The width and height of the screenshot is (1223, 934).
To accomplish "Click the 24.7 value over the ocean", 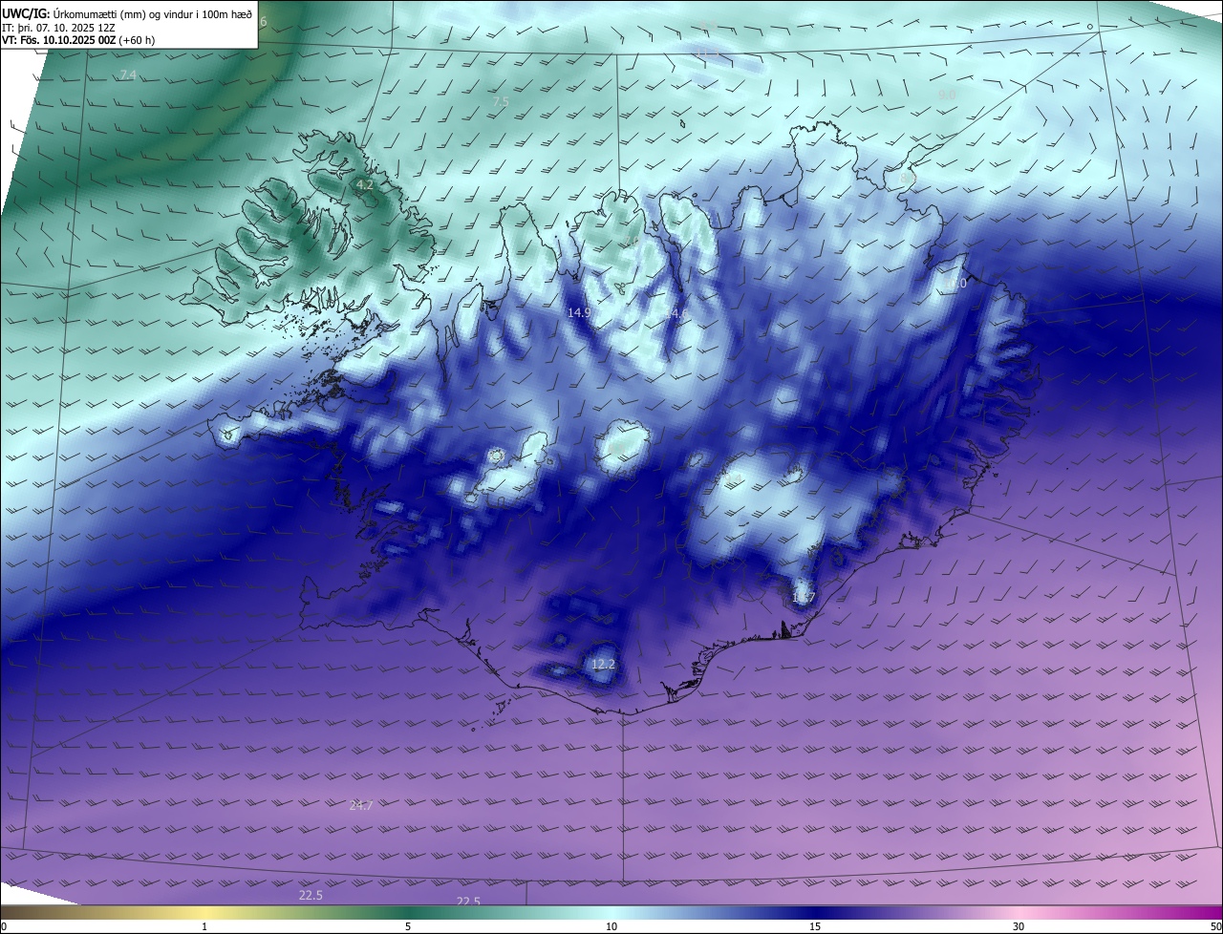I will point(361,805).
